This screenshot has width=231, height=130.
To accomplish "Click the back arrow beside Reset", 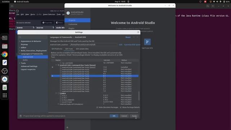I will [134, 37].
